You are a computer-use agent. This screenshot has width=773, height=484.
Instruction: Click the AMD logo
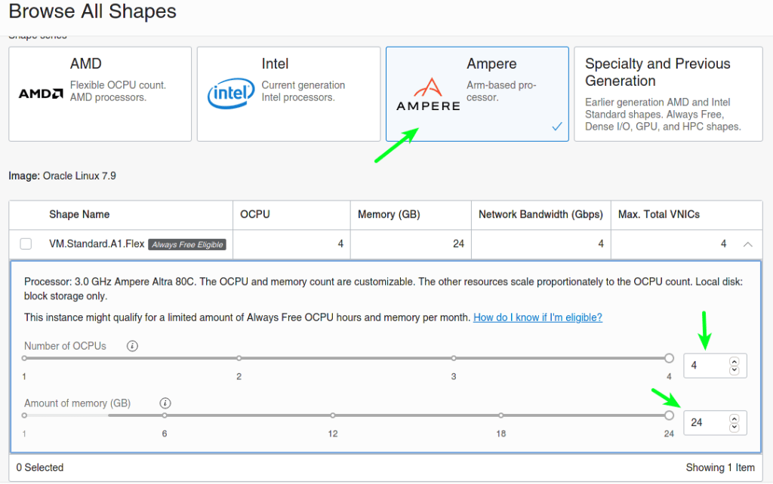coord(41,93)
